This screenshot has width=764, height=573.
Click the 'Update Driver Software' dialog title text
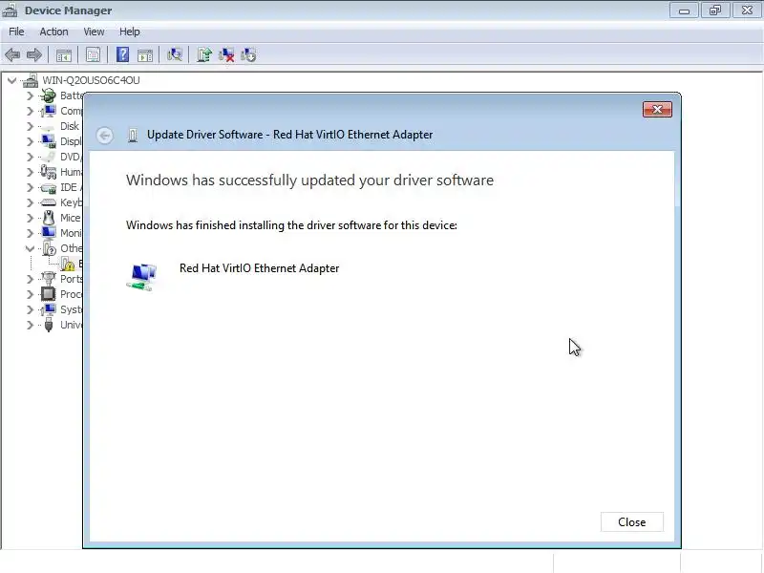click(x=289, y=135)
